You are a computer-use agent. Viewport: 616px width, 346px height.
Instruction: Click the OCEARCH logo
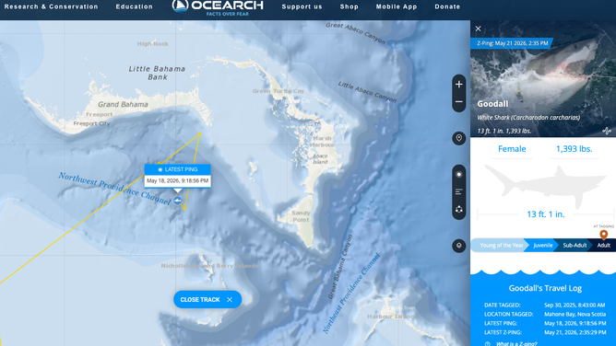pos(218,7)
